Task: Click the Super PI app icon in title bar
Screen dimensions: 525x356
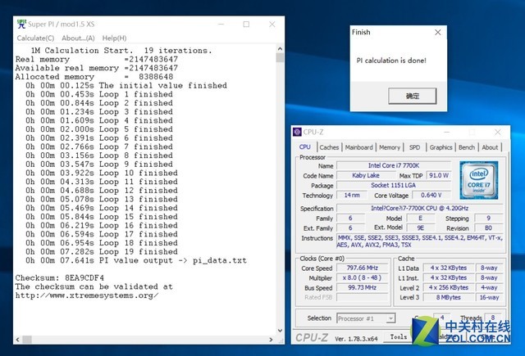Action: (x=21, y=24)
